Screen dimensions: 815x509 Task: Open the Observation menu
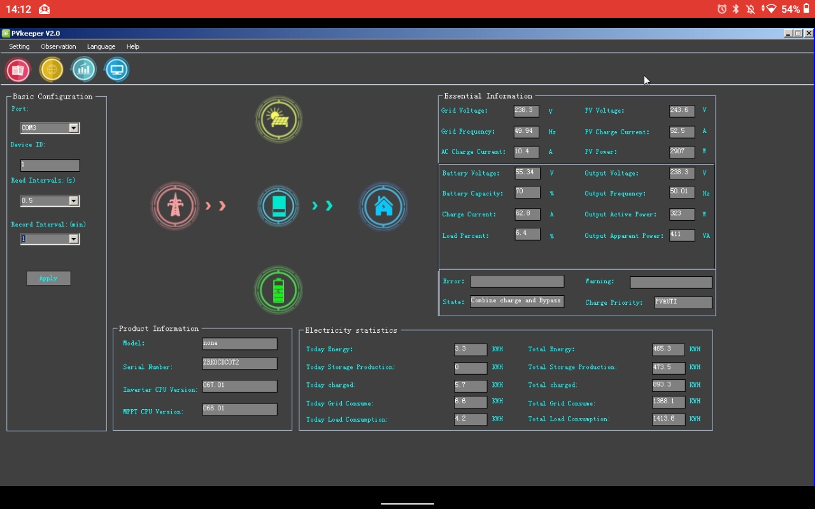58,46
